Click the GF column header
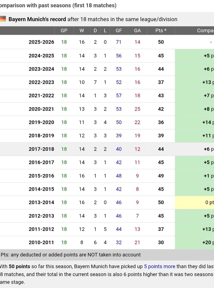 point(119,31)
